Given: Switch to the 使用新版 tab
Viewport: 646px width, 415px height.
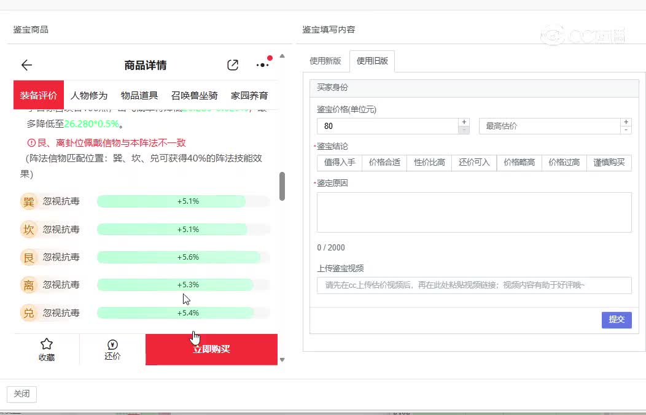Looking at the screenshot, I should tap(325, 61).
